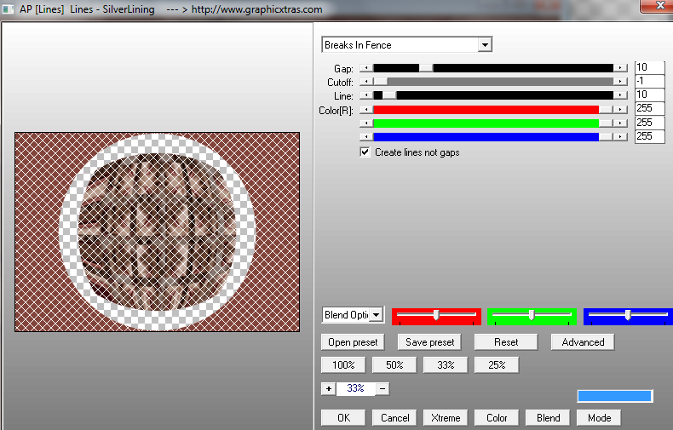Set preview zoom to 100%
Viewport: 673px width, 430px height.
343,364
